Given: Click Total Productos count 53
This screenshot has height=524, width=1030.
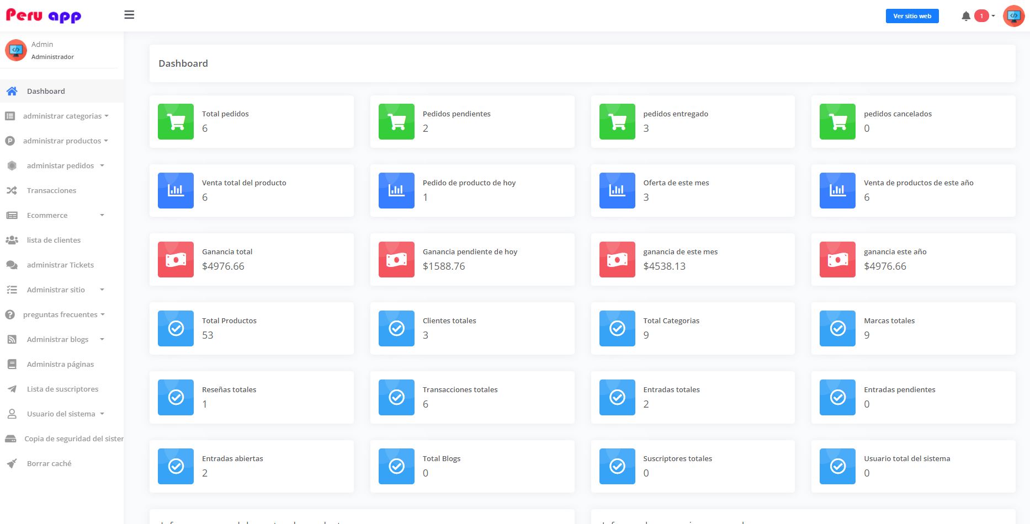Looking at the screenshot, I should [208, 335].
